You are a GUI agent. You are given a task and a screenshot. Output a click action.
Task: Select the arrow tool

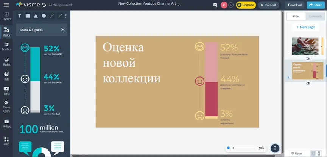(x=60, y=16)
